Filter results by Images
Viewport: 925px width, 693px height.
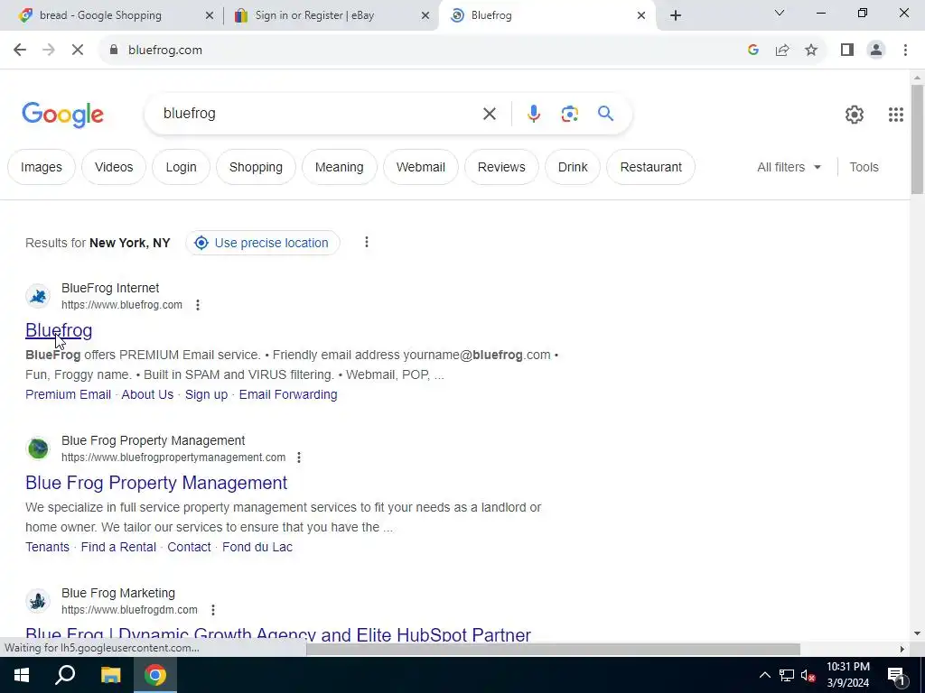pyautogui.click(x=42, y=167)
